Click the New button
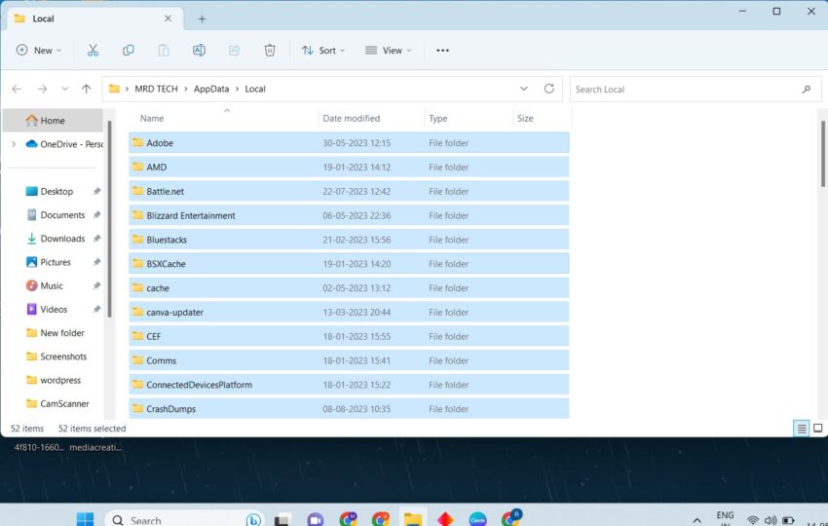Image resolution: width=828 pixels, height=526 pixels. tap(39, 51)
